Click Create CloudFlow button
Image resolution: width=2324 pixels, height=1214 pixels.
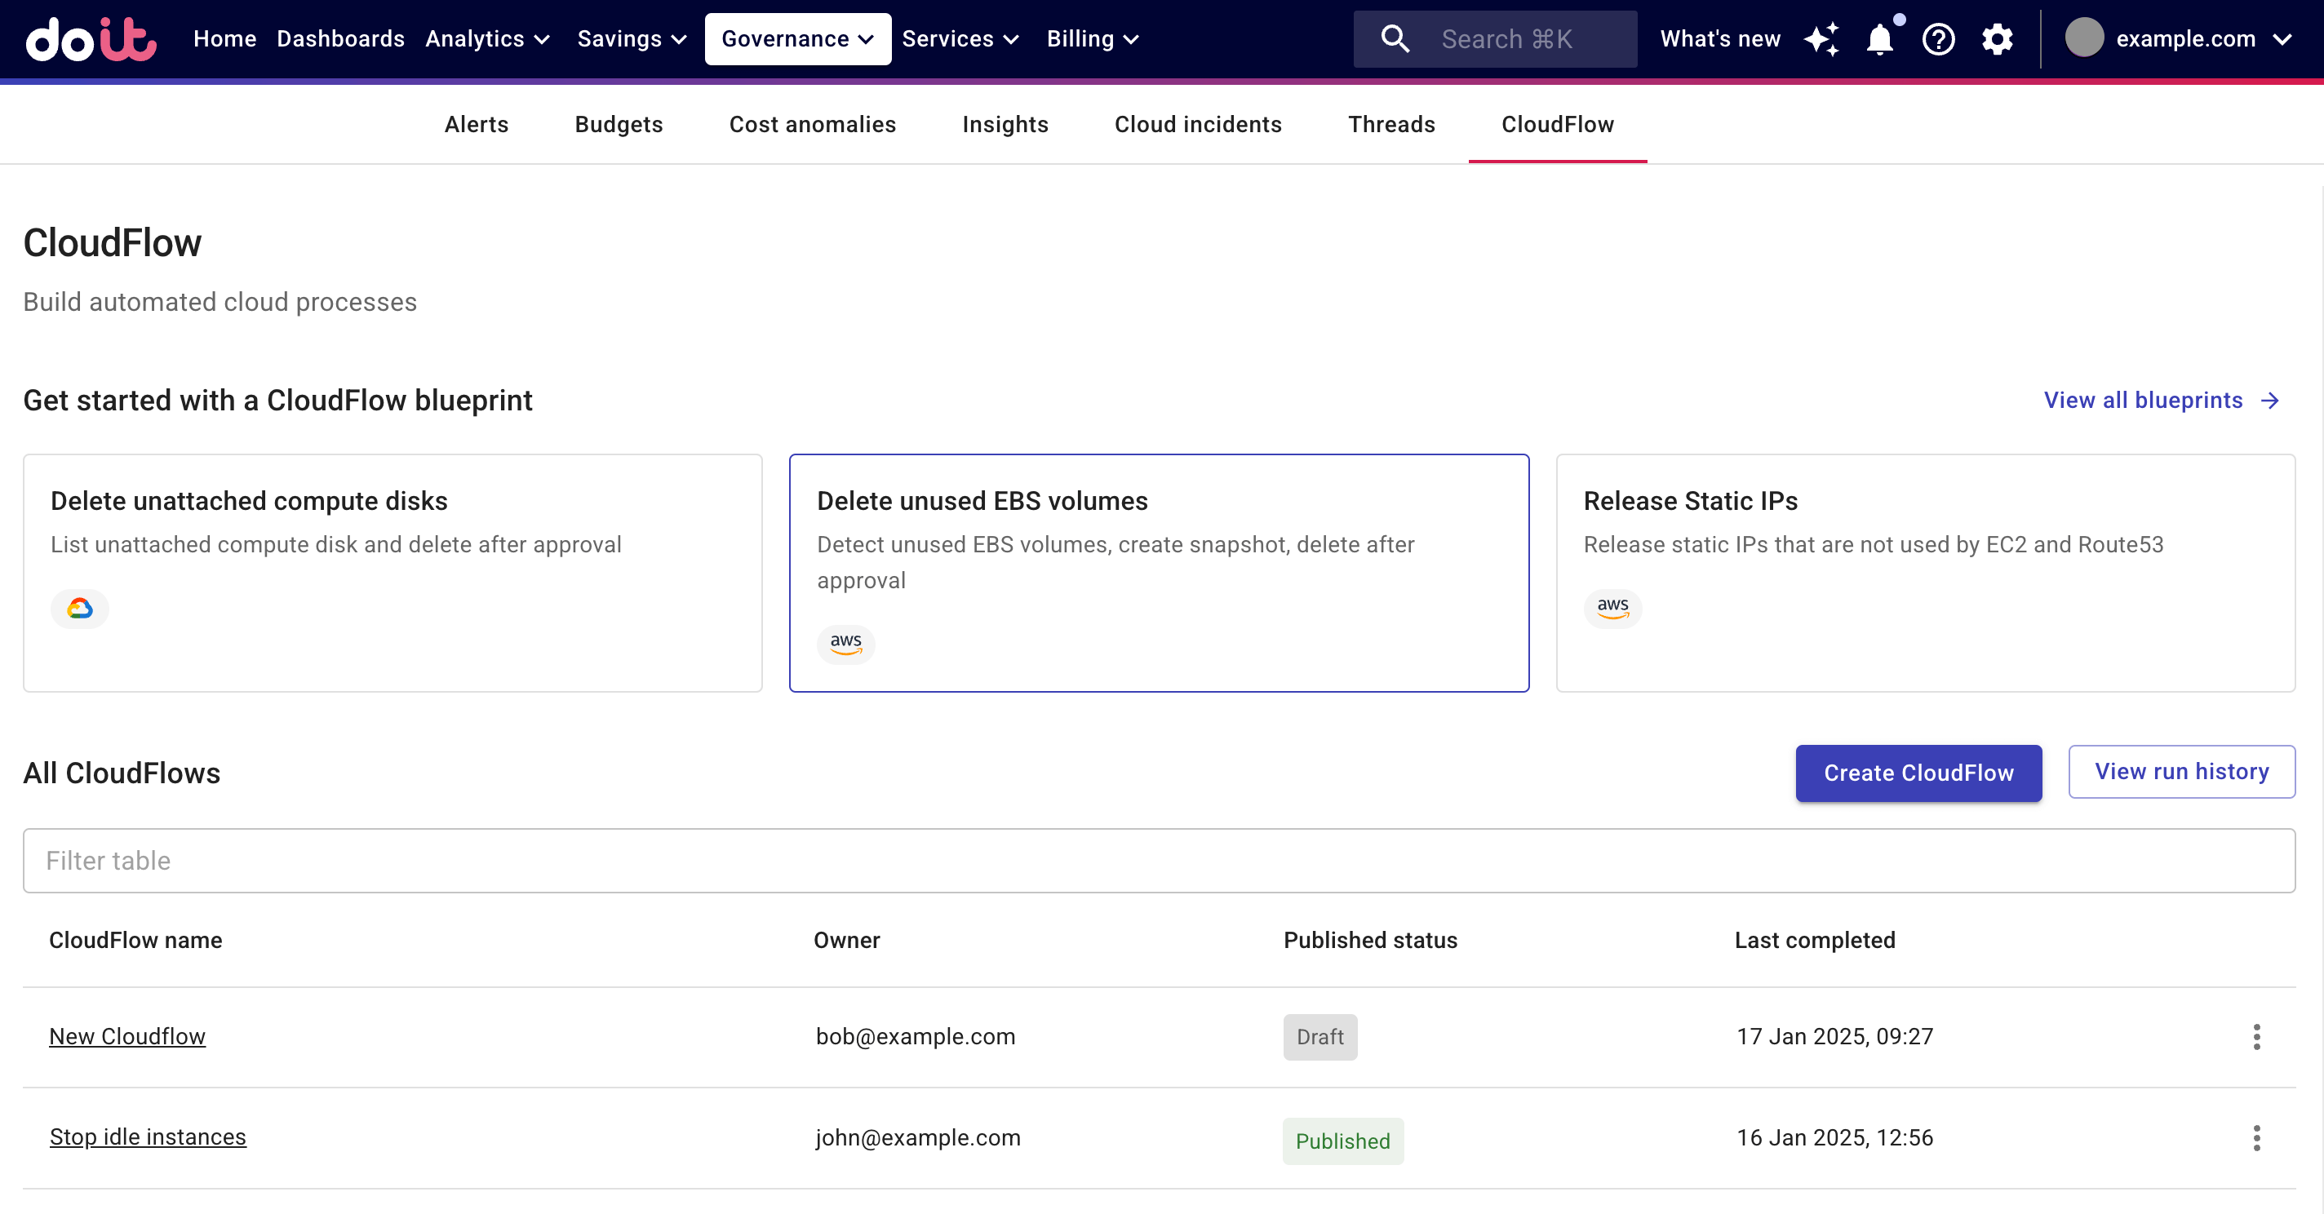point(1918,773)
